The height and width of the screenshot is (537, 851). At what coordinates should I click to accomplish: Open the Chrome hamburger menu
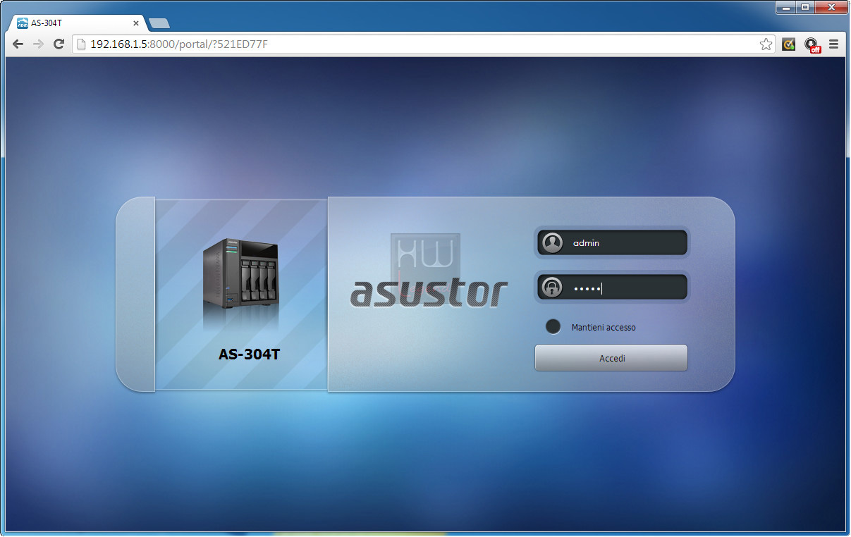coord(834,44)
